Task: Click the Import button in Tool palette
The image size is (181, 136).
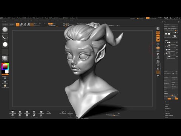Action: pos(167,27)
